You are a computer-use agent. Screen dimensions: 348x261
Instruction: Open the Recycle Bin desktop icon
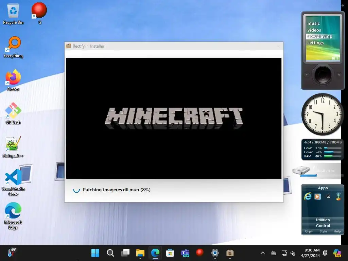point(13,14)
